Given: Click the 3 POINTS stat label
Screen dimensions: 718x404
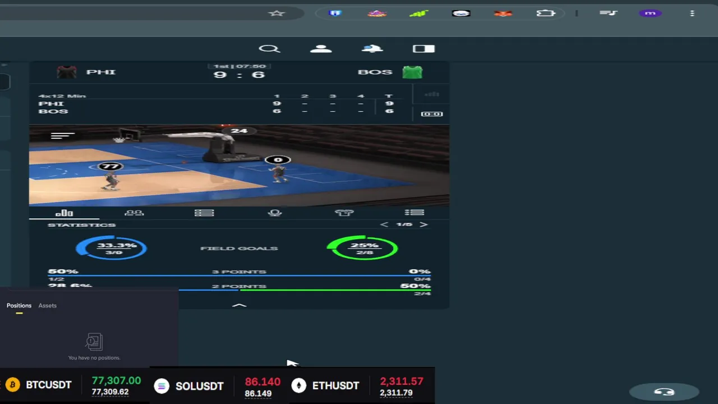Looking at the screenshot, I should (239, 272).
